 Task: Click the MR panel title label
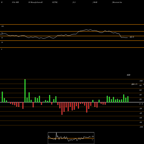[x=128, y=75]
